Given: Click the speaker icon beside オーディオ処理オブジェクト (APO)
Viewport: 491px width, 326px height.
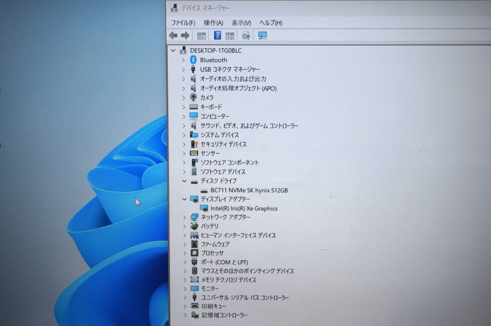Looking at the screenshot, I should [194, 88].
